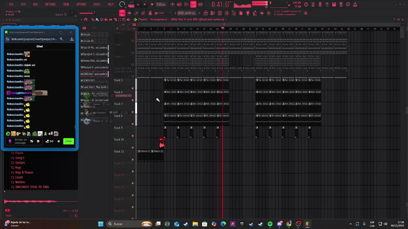Open the Leads folder in browser
The image size is (408, 229).
(x=19, y=177)
